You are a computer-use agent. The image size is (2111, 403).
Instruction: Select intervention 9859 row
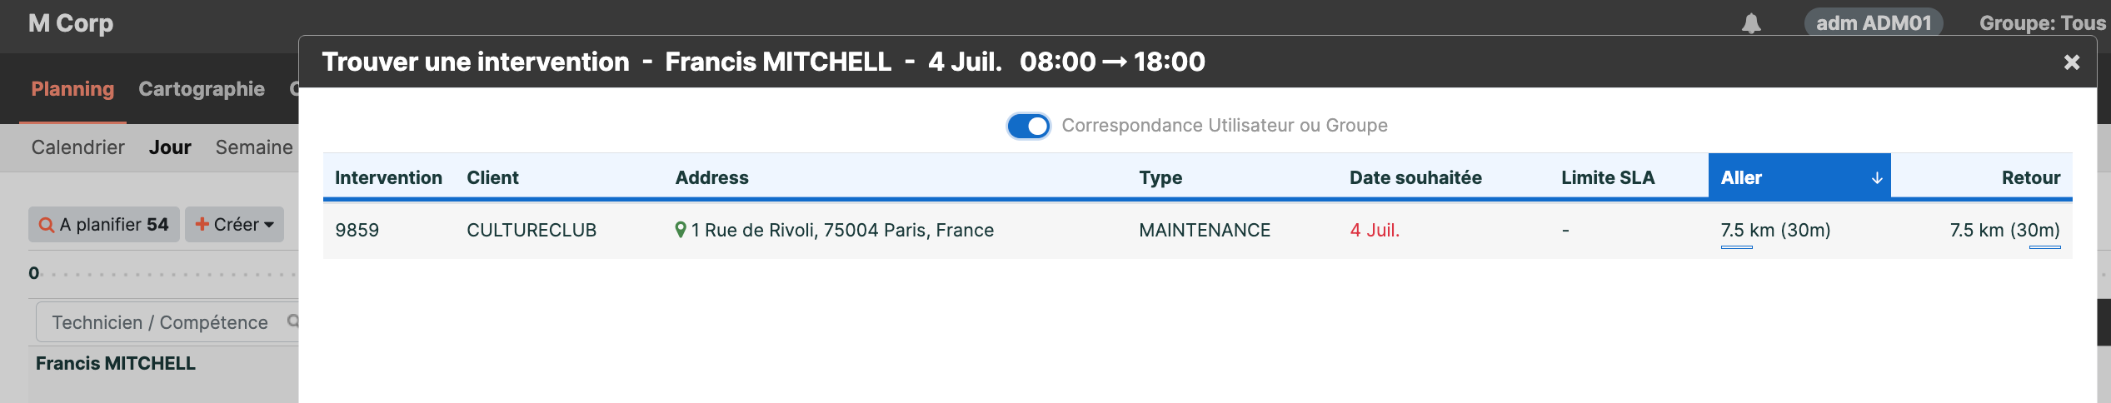pos(1197,231)
